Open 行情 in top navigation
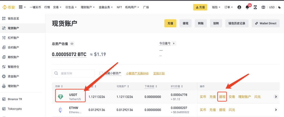Image resolution: width=284 pixels, height=117 pixels. (x=47, y=7)
